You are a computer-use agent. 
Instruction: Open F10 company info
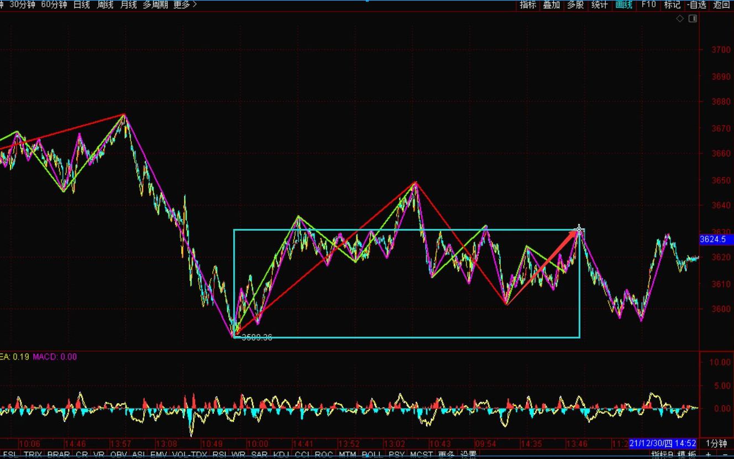648,4
